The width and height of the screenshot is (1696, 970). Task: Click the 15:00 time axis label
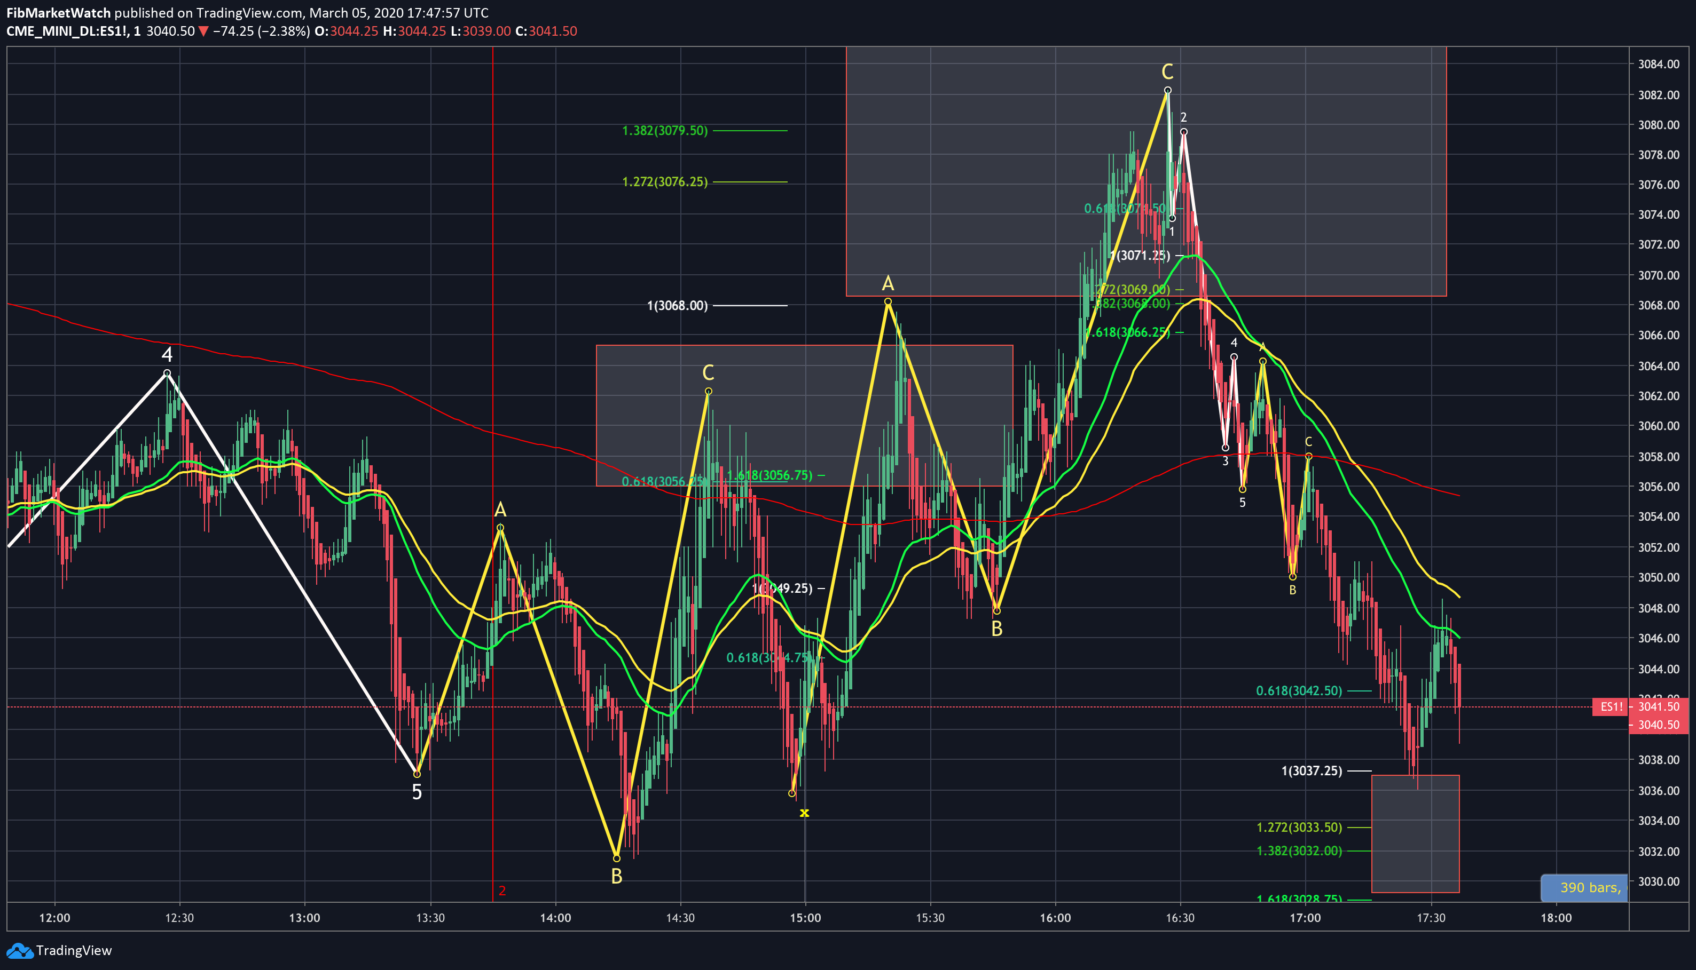[x=805, y=918]
